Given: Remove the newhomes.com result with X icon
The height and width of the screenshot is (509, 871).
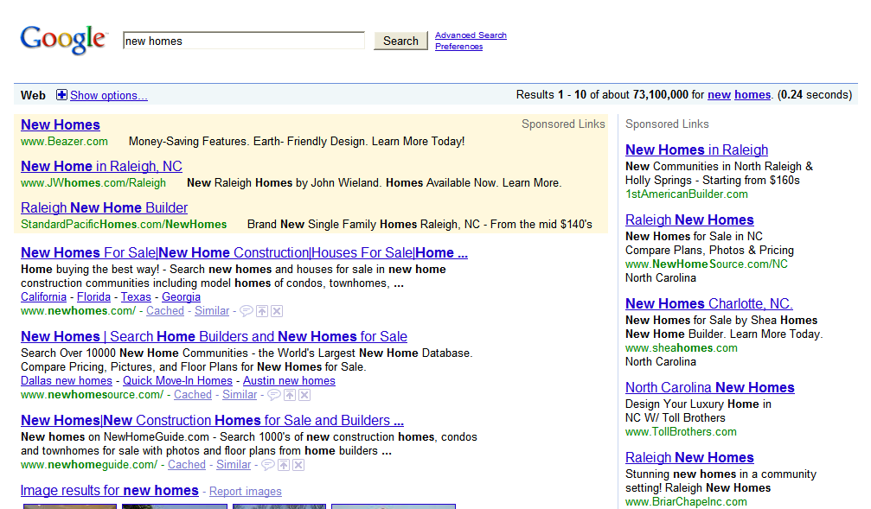Looking at the screenshot, I should pos(277,311).
